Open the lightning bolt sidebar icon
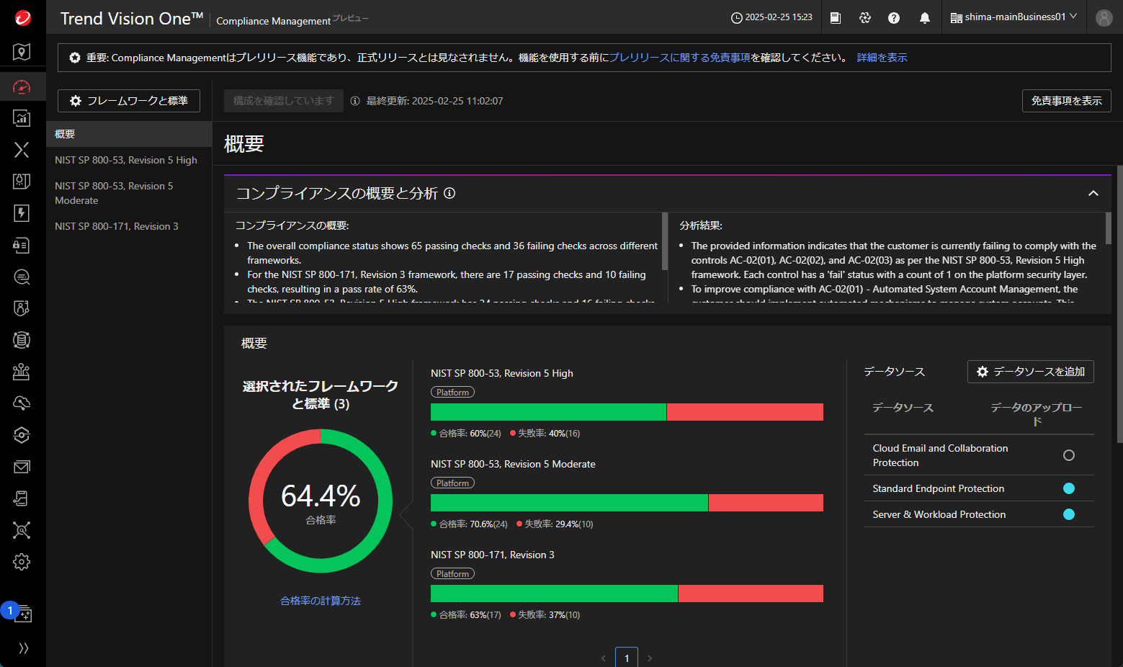The width and height of the screenshot is (1123, 667). tap(22, 213)
